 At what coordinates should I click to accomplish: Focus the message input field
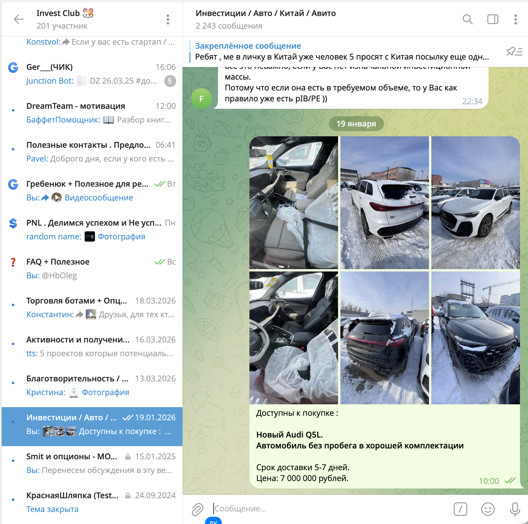pyautogui.click(x=329, y=509)
